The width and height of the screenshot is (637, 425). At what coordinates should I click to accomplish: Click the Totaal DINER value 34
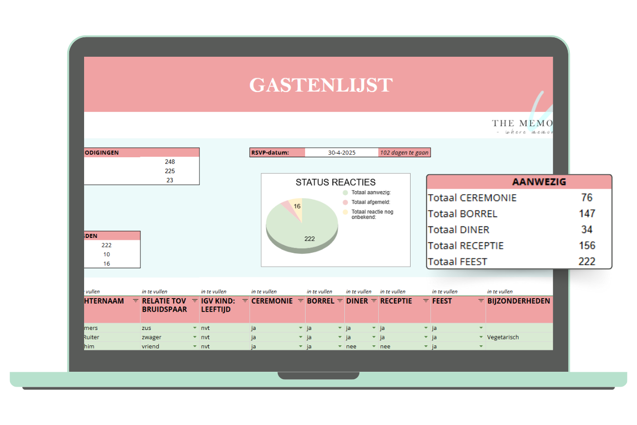tap(587, 229)
